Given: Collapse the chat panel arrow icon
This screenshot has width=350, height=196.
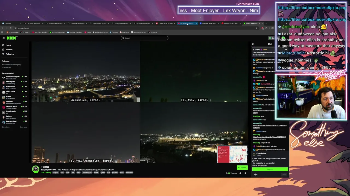Looking at the screenshot, I should point(253,44).
